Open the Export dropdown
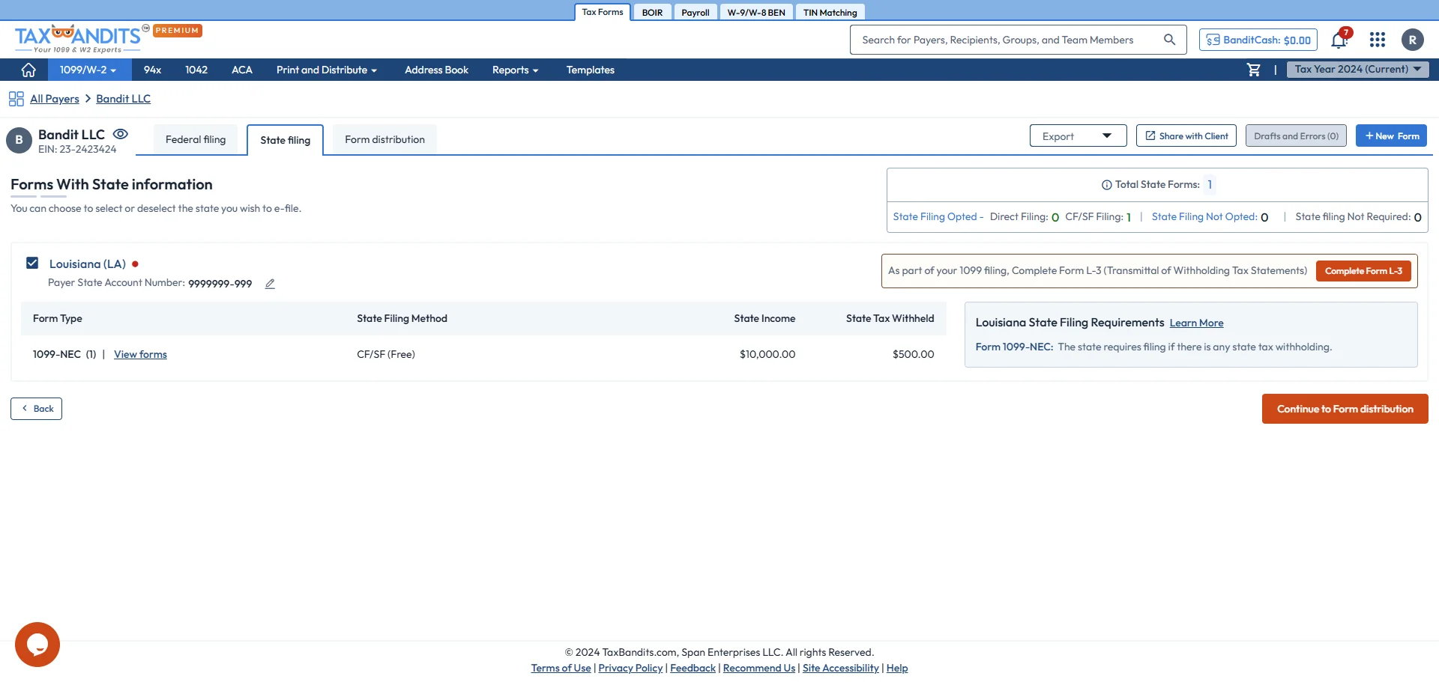 click(x=1078, y=136)
